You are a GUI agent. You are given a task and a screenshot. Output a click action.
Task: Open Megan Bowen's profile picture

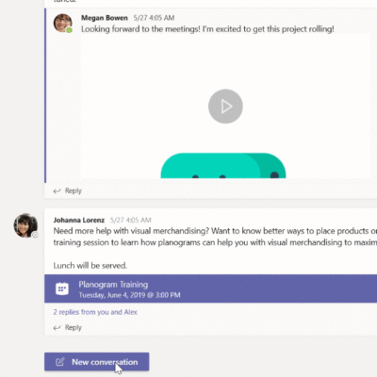pos(62,23)
